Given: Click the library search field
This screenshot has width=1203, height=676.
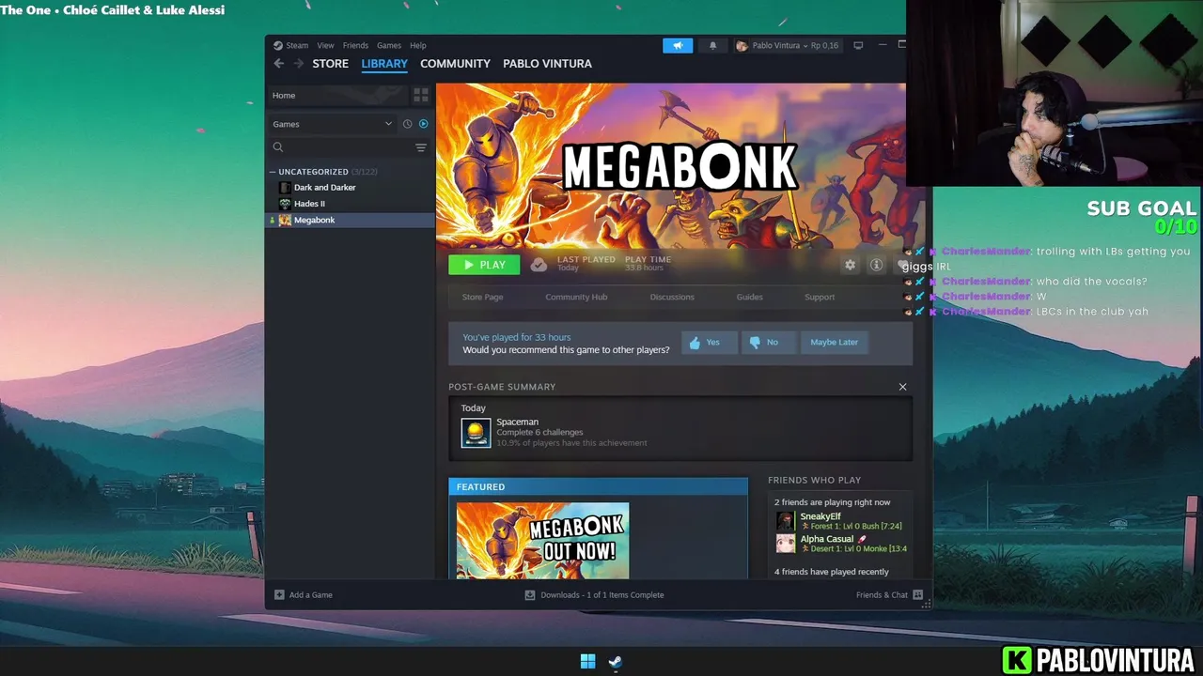Looking at the screenshot, I should tap(348, 147).
